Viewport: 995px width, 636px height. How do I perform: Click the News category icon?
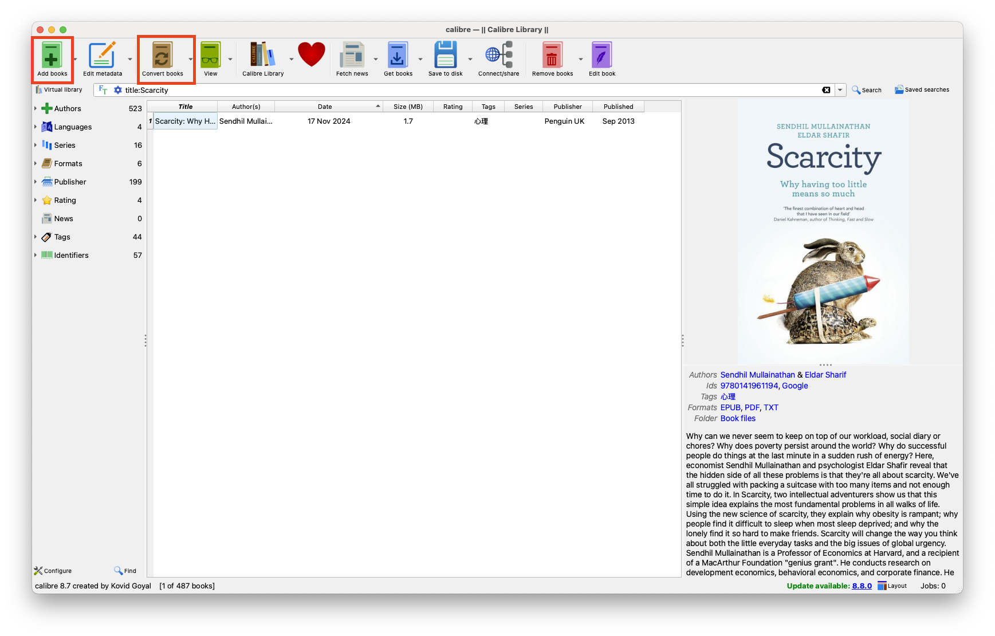47,218
